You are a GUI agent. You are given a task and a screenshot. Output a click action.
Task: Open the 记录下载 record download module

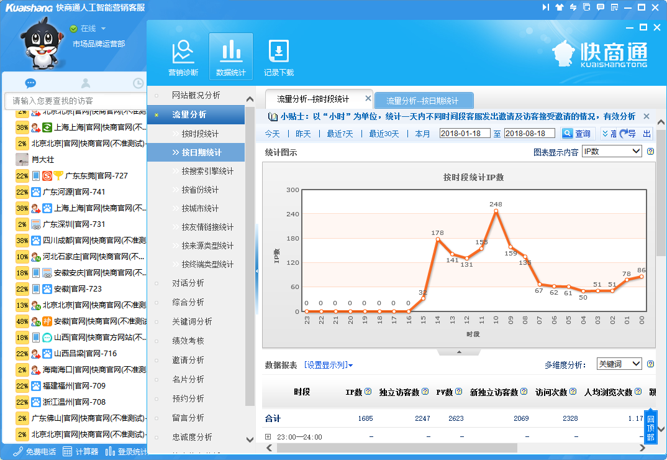[x=279, y=57]
